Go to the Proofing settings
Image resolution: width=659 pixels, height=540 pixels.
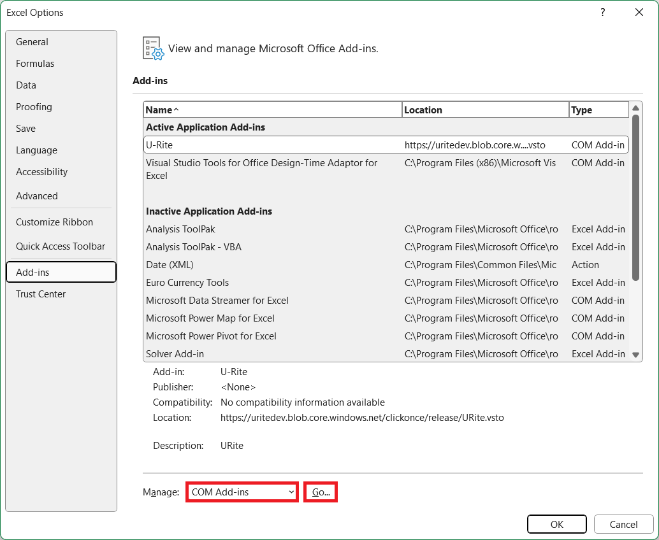click(x=34, y=106)
